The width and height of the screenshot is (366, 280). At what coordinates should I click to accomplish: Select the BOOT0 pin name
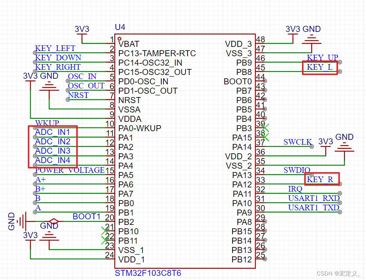238,81
